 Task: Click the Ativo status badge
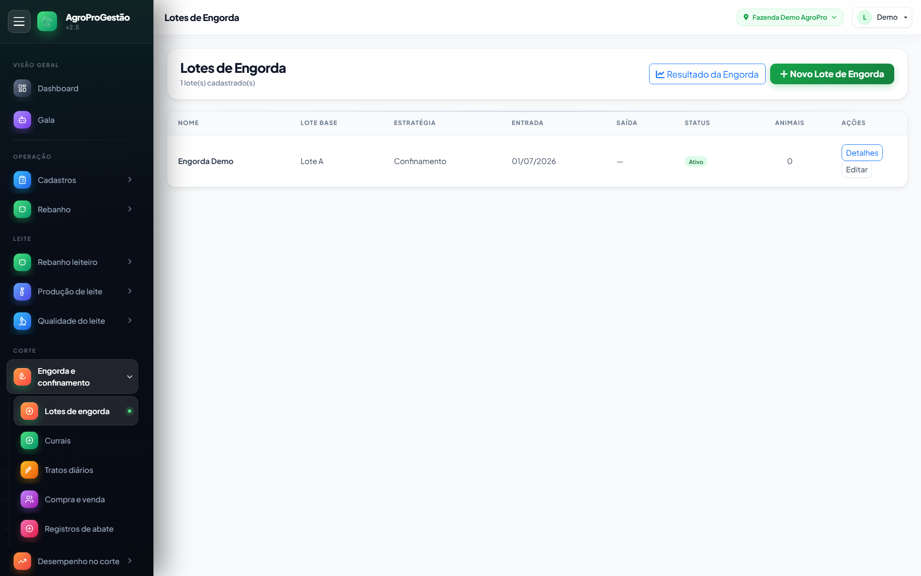point(696,161)
